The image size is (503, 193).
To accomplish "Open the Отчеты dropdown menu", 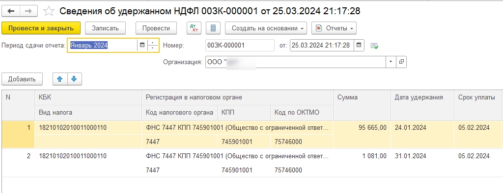I will pyautogui.click(x=334, y=28).
